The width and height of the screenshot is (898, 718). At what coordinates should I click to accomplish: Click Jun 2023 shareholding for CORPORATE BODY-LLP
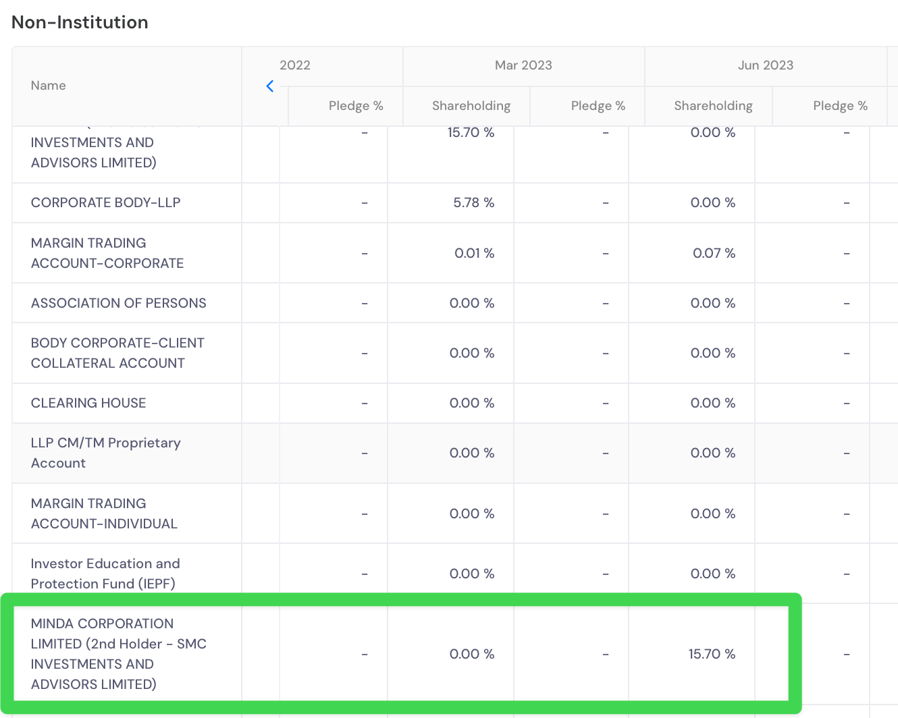pos(713,202)
